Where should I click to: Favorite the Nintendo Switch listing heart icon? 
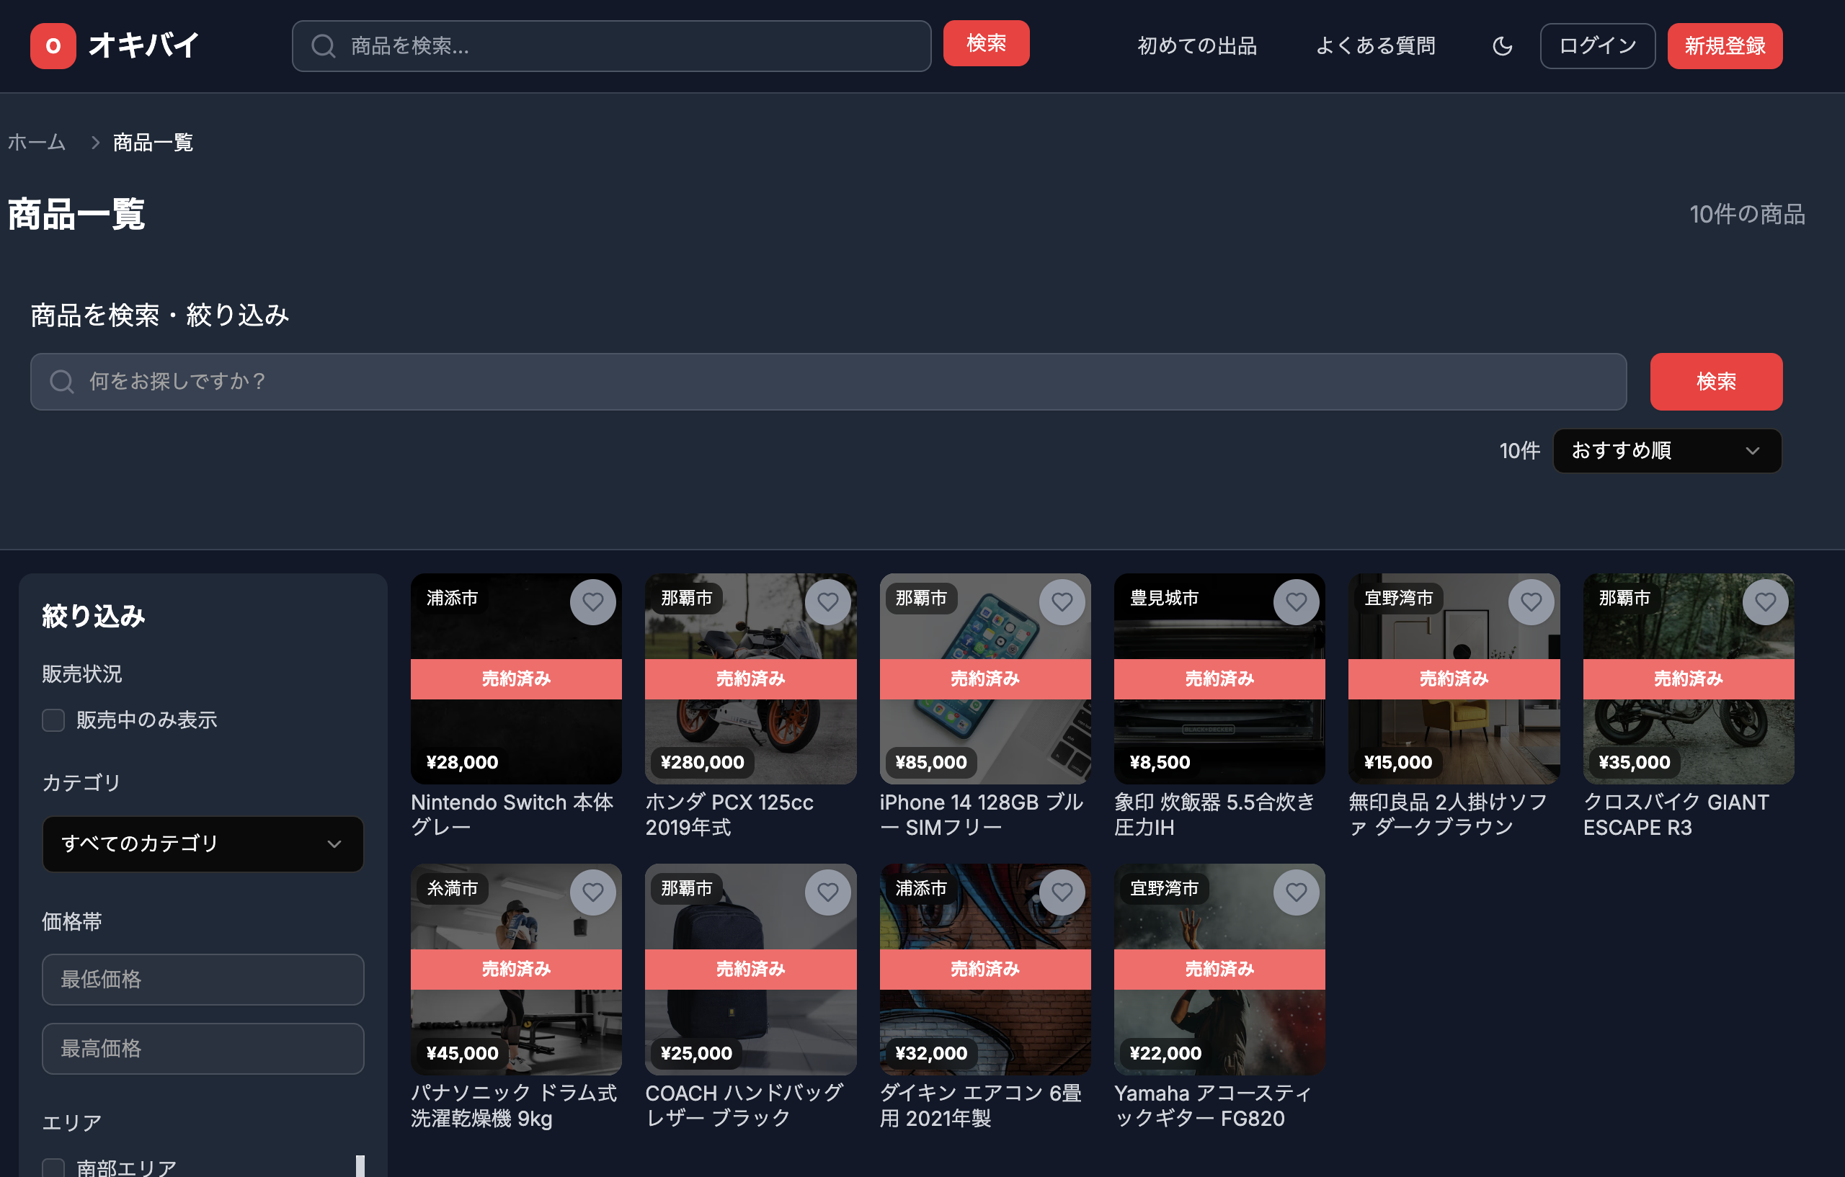point(592,602)
